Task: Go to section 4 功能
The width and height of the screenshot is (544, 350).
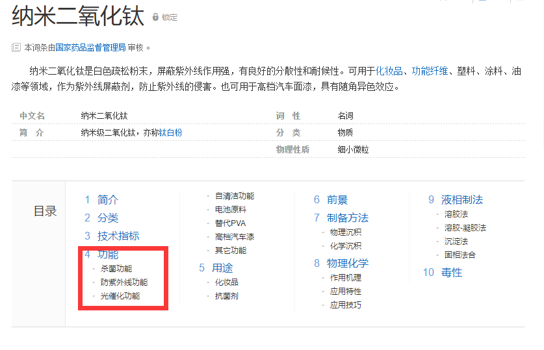Action: coord(108,255)
